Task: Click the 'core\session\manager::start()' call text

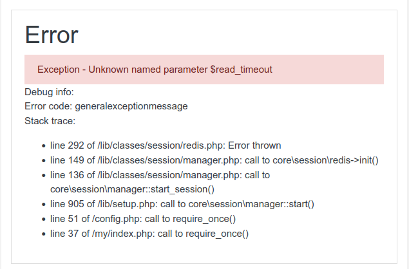Action: pyautogui.click(x=251, y=204)
